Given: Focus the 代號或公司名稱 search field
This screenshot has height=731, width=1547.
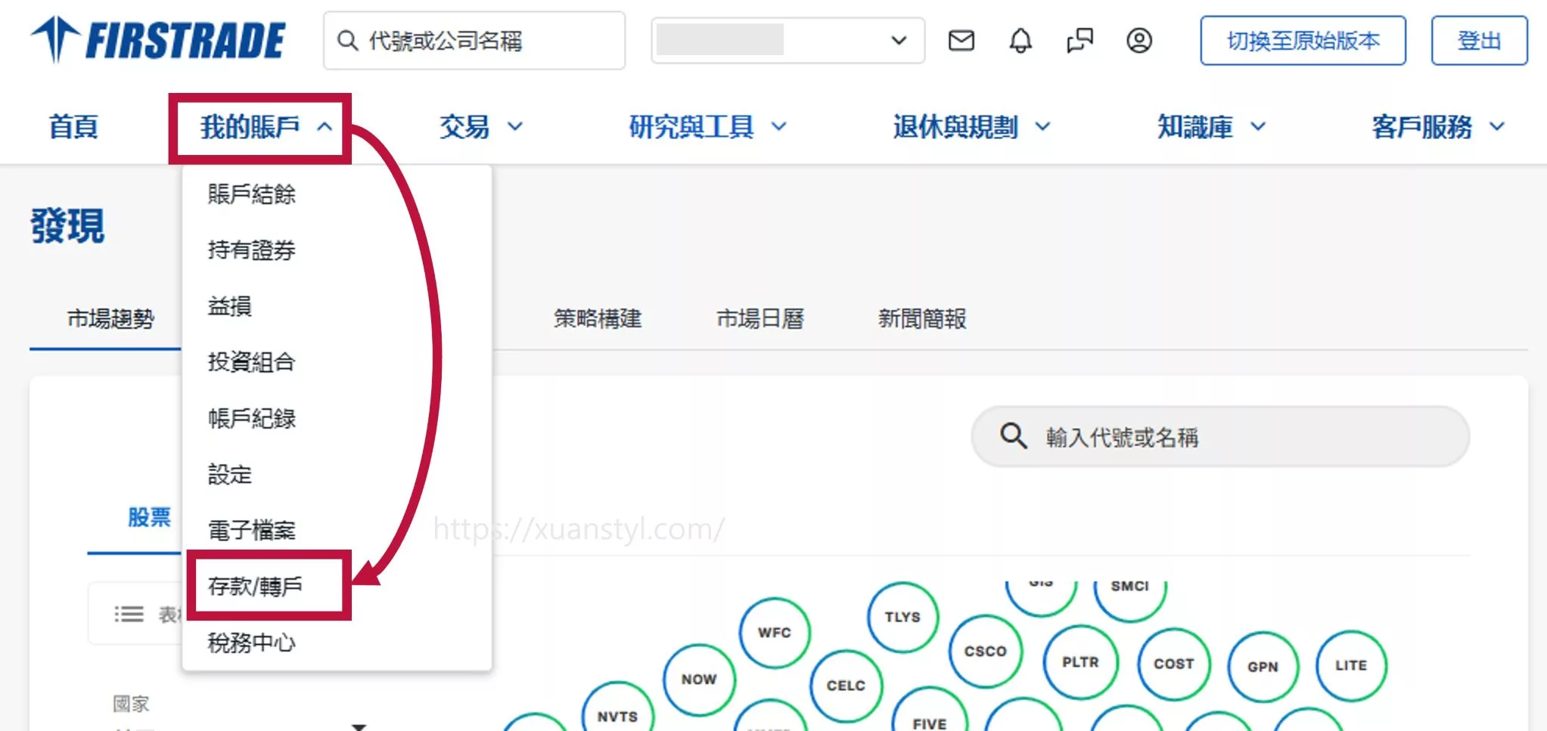Looking at the screenshot, I should click(474, 40).
